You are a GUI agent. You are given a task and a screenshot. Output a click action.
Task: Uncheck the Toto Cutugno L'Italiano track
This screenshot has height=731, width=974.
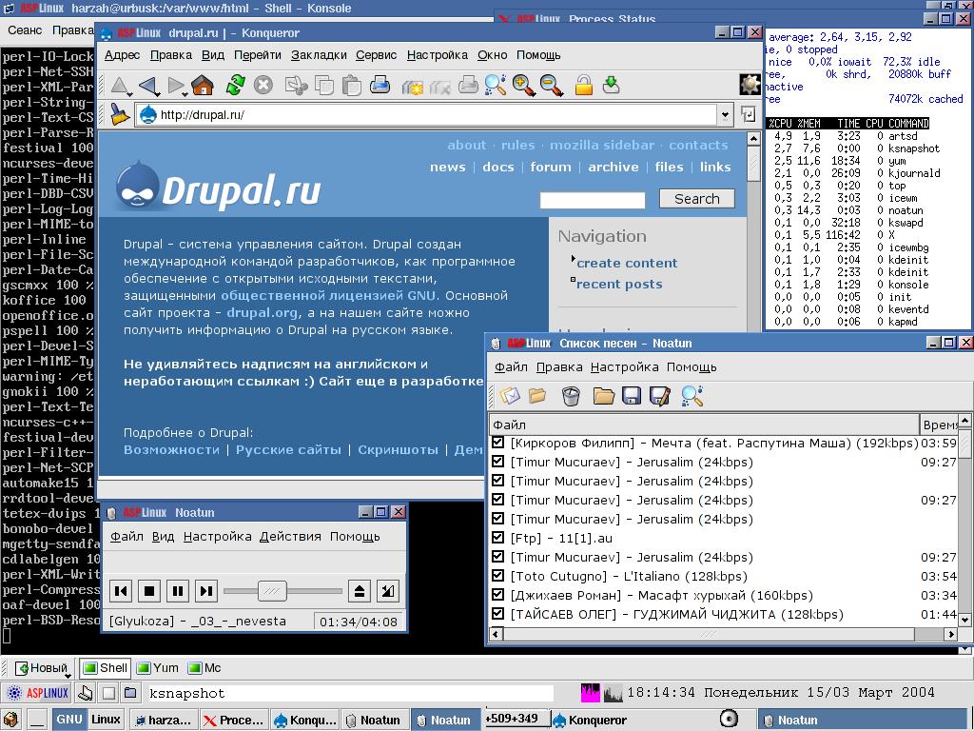click(497, 576)
